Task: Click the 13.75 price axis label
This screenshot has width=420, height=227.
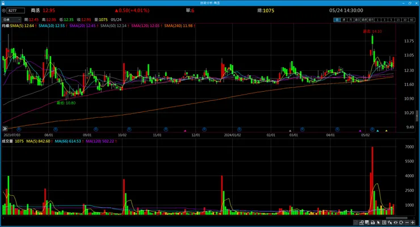Action: coord(409,41)
